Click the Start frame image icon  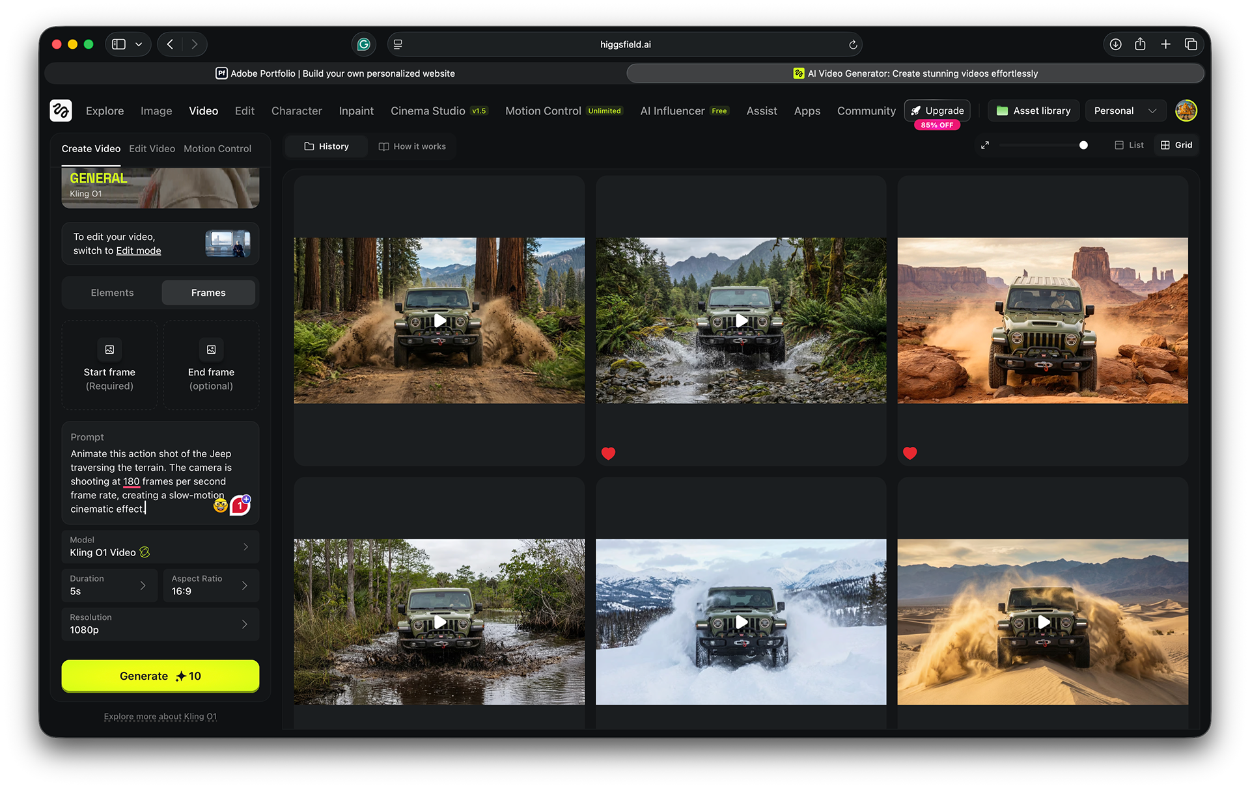(109, 350)
